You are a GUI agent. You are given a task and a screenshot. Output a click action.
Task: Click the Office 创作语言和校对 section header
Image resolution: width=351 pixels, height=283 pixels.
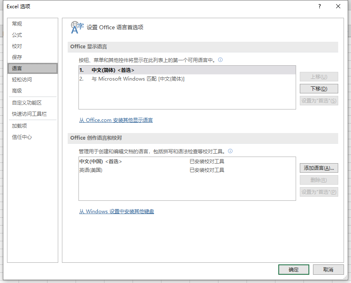tap(203, 138)
